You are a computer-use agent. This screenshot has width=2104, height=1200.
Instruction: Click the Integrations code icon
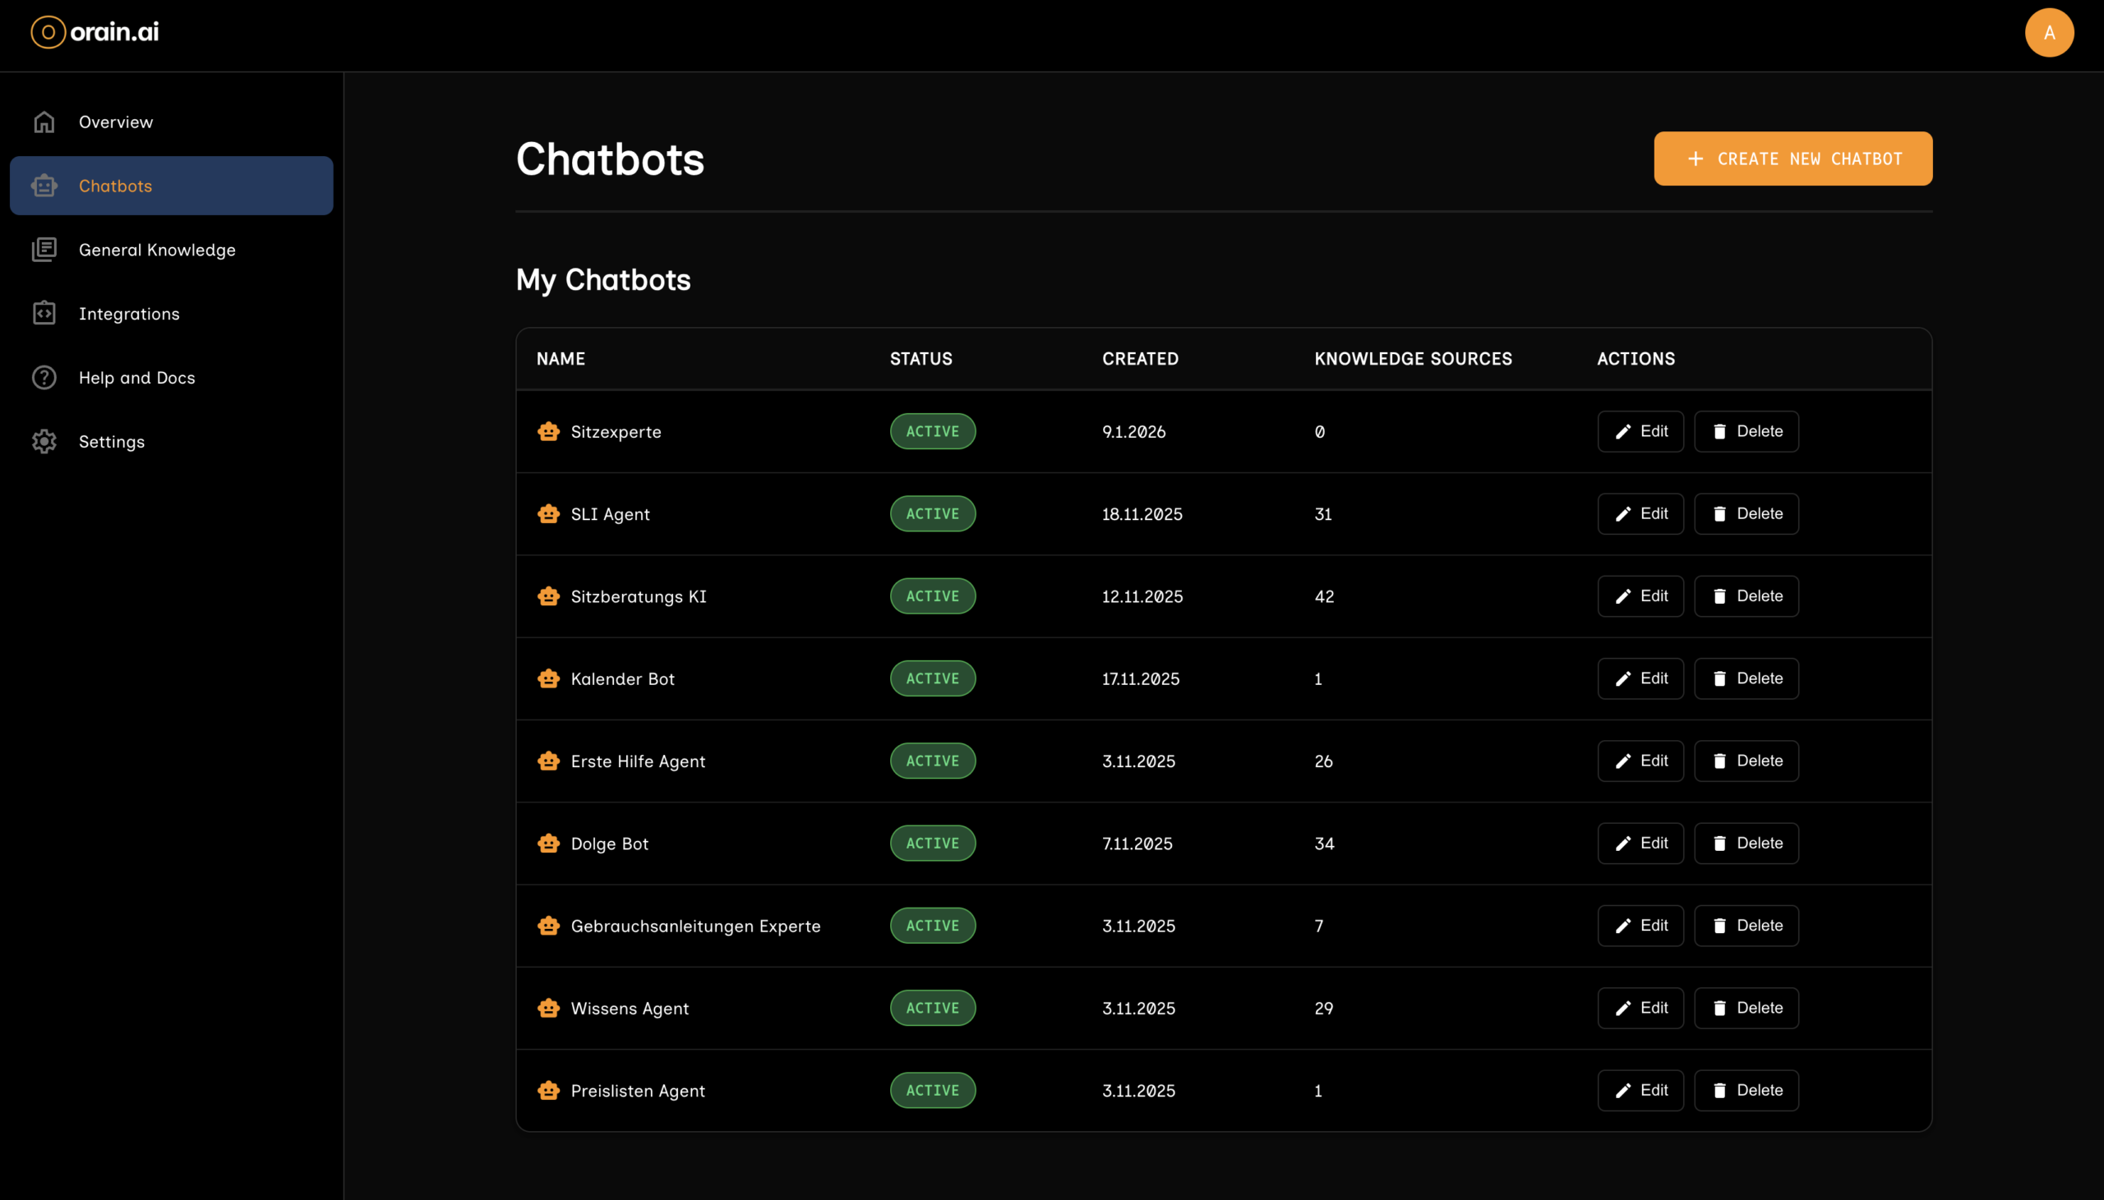coord(44,313)
